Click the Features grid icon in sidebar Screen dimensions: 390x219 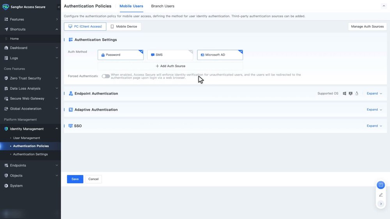point(6,19)
